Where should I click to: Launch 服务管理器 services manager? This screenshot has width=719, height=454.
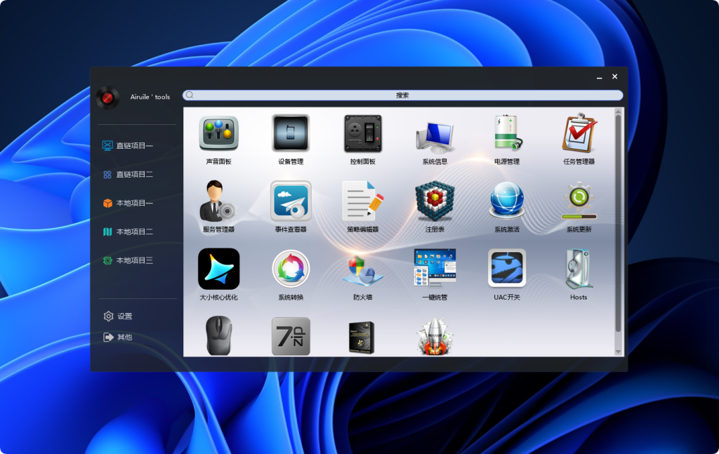coord(218,201)
